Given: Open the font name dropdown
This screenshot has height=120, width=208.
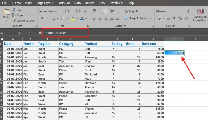Looking at the screenshot, I should 64,11.
